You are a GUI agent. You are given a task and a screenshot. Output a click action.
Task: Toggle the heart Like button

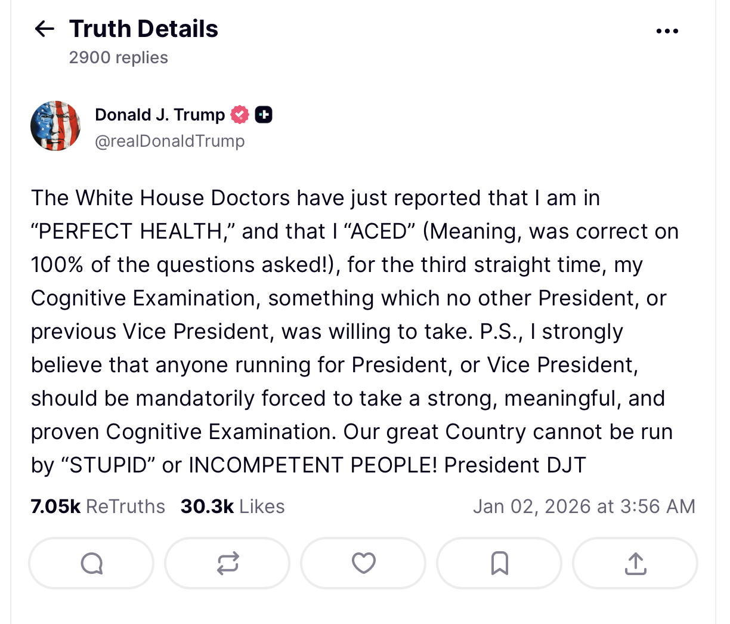363,563
